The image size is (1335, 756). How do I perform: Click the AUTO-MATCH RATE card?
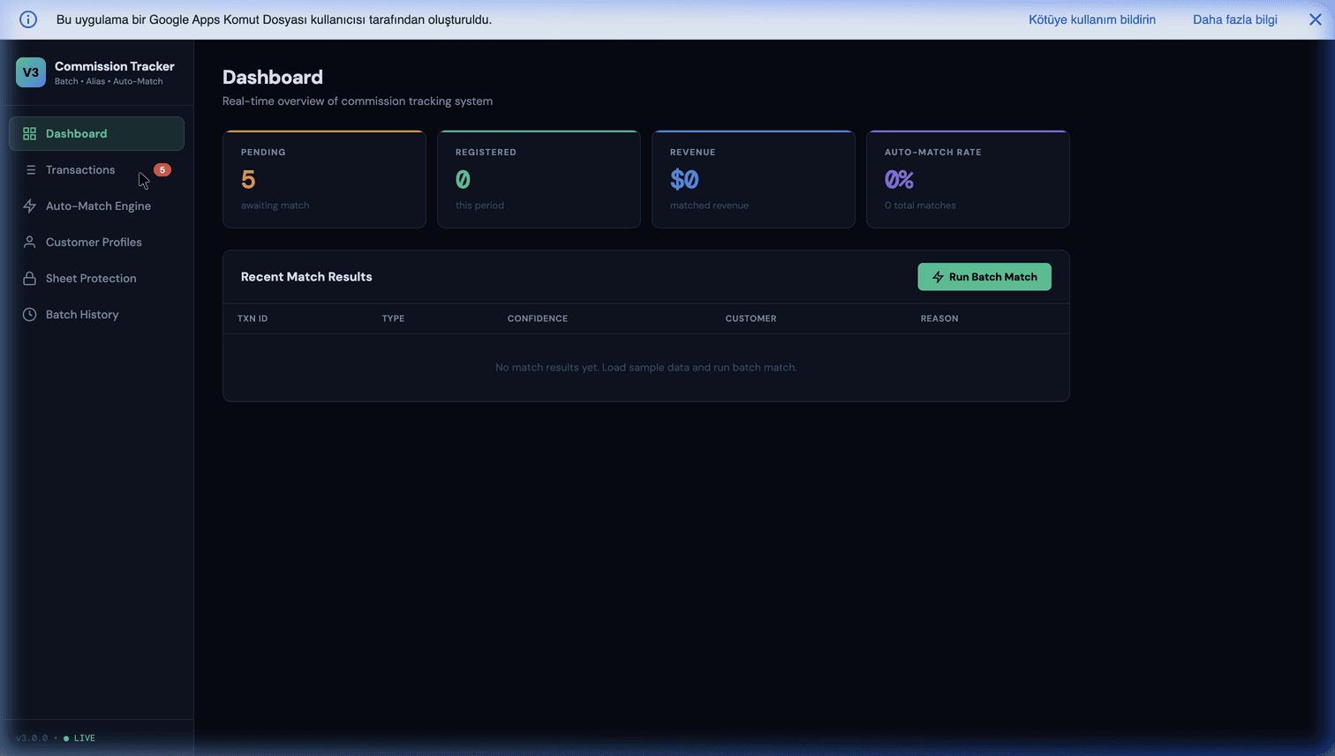click(968, 179)
